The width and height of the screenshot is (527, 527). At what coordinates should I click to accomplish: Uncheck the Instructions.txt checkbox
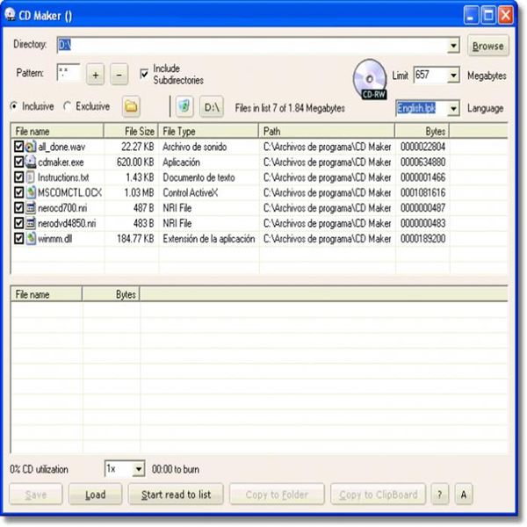pos(18,177)
